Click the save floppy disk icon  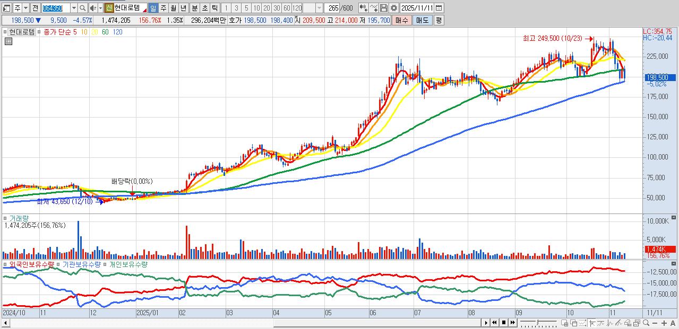pyautogui.click(x=383, y=8)
